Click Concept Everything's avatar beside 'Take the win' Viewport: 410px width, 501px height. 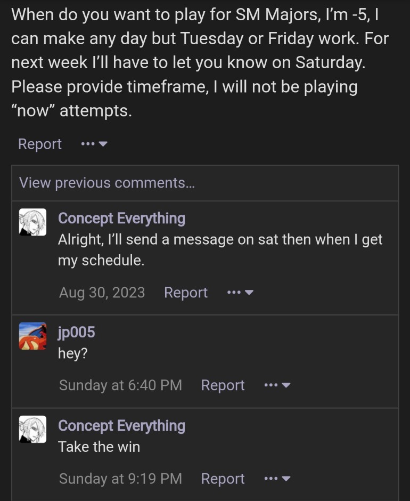[x=32, y=429]
